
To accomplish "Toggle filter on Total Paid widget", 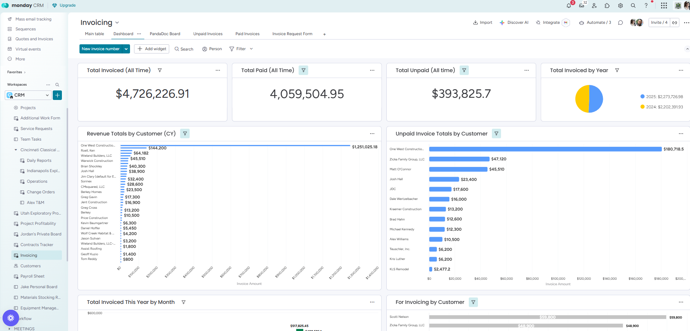I will point(303,70).
